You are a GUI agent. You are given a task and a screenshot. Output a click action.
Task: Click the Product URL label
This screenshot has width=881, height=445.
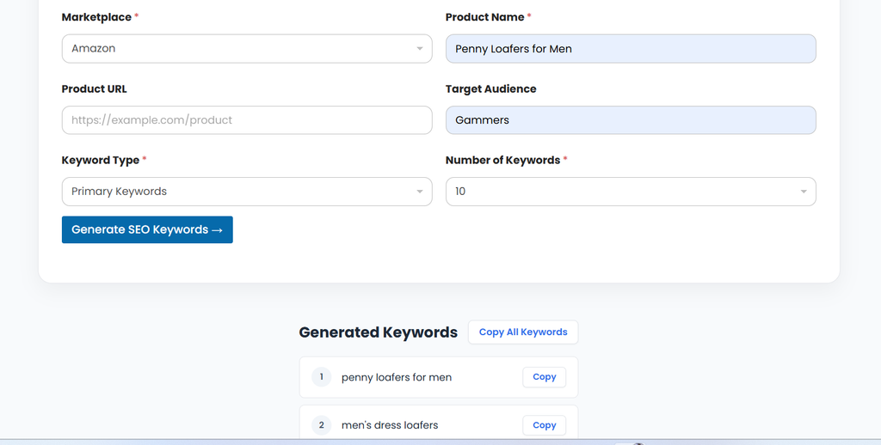(94, 88)
